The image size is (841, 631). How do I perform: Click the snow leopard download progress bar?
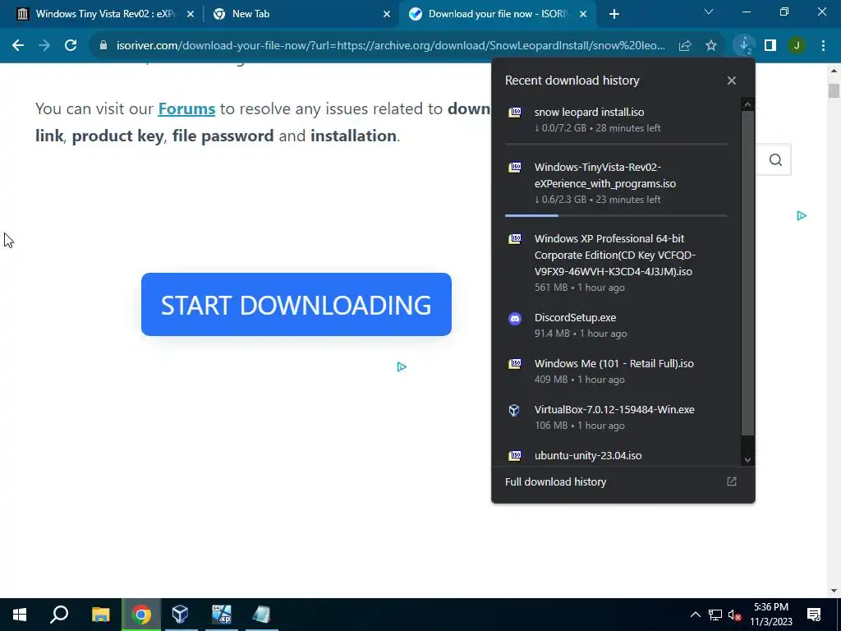pyautogui.click(x=616, y=145)
